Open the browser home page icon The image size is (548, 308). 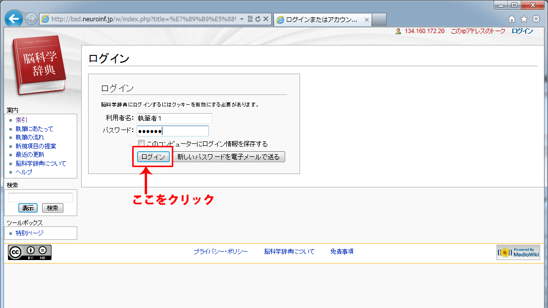(512, 19)
